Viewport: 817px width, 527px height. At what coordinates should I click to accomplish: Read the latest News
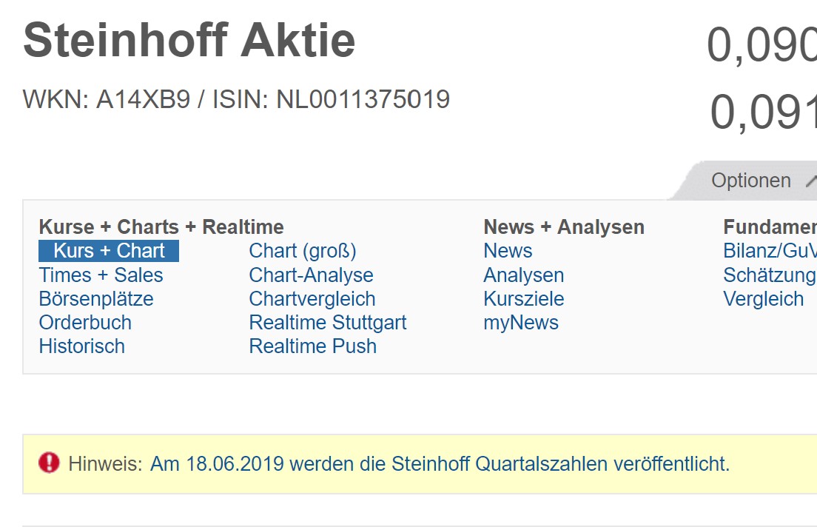[508, 251]
